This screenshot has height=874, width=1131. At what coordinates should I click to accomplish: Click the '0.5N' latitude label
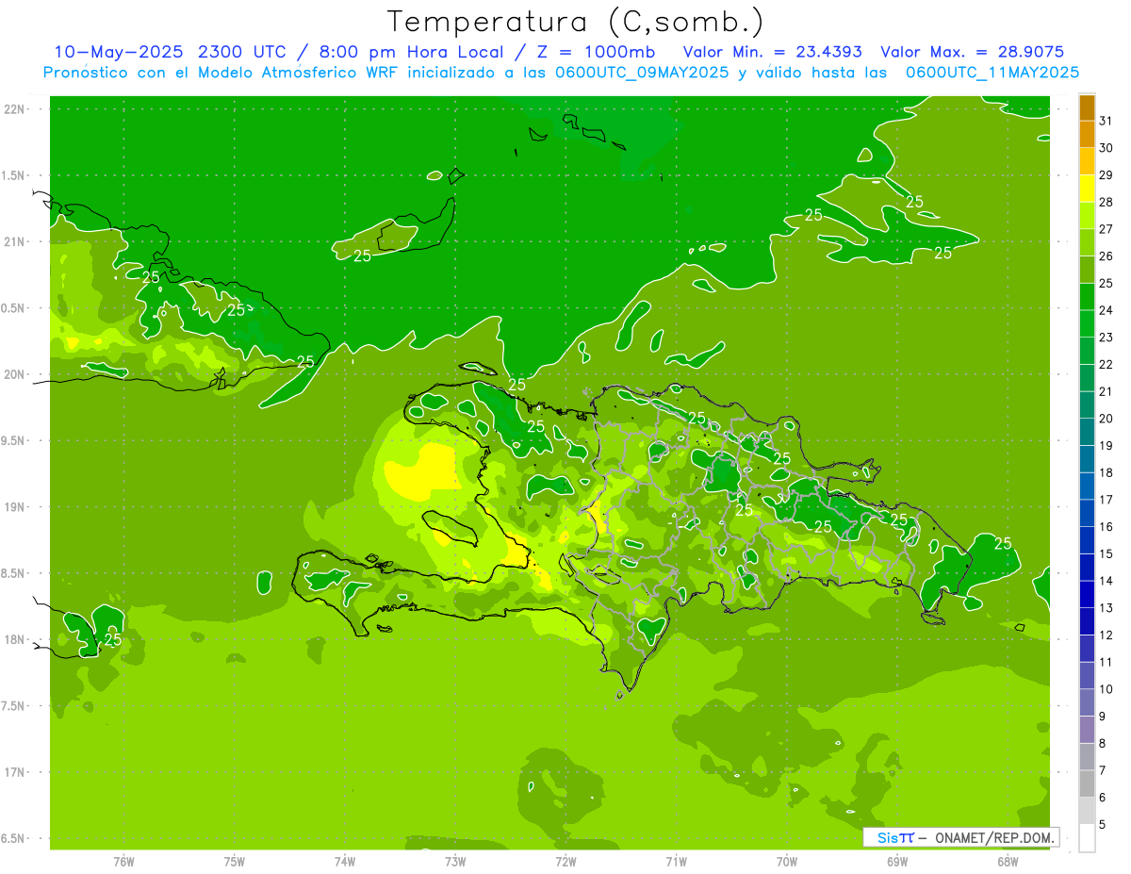(x=14, y=308)
